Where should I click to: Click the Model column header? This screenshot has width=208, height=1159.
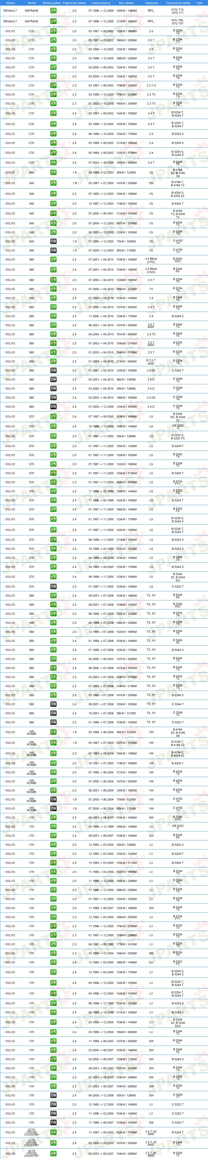click(x=31, y=3)
